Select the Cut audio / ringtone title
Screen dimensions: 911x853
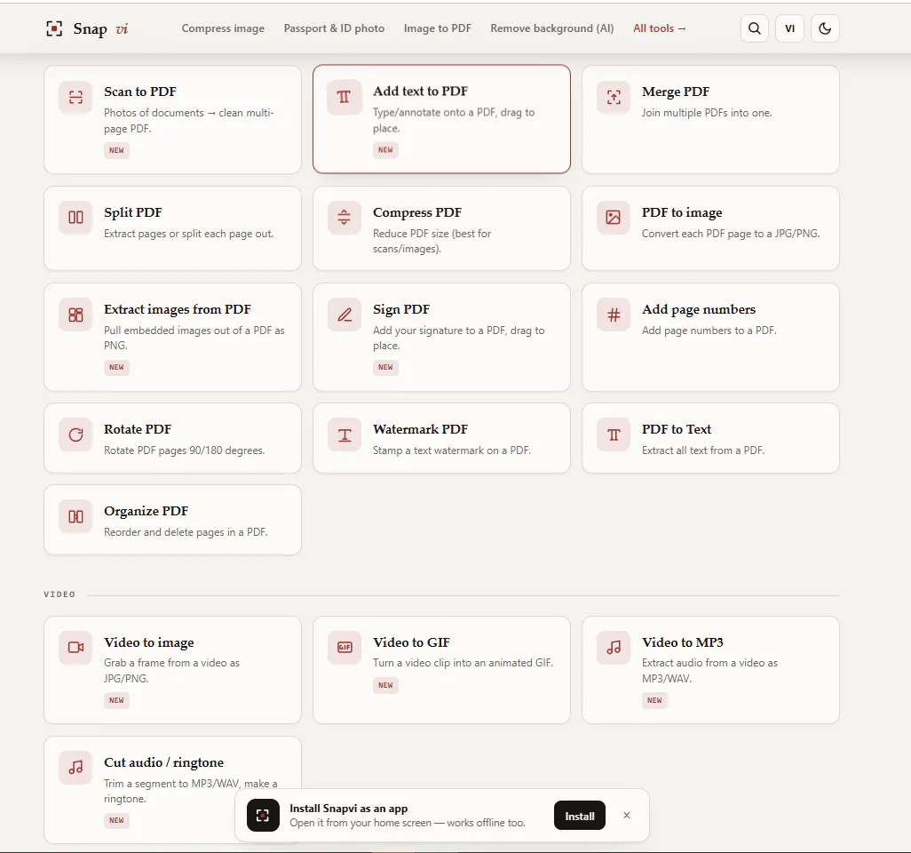pos(164,762)
